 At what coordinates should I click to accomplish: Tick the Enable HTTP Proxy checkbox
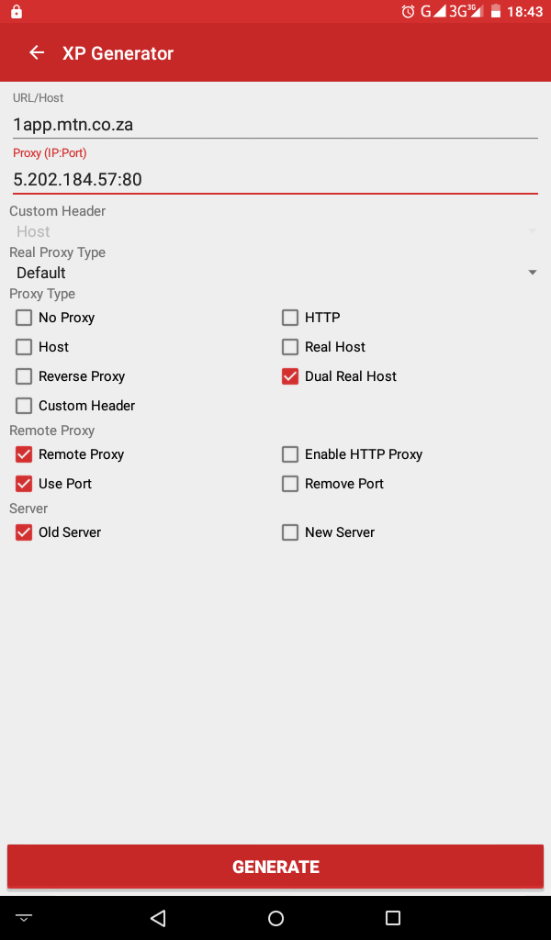click(290, 454)
